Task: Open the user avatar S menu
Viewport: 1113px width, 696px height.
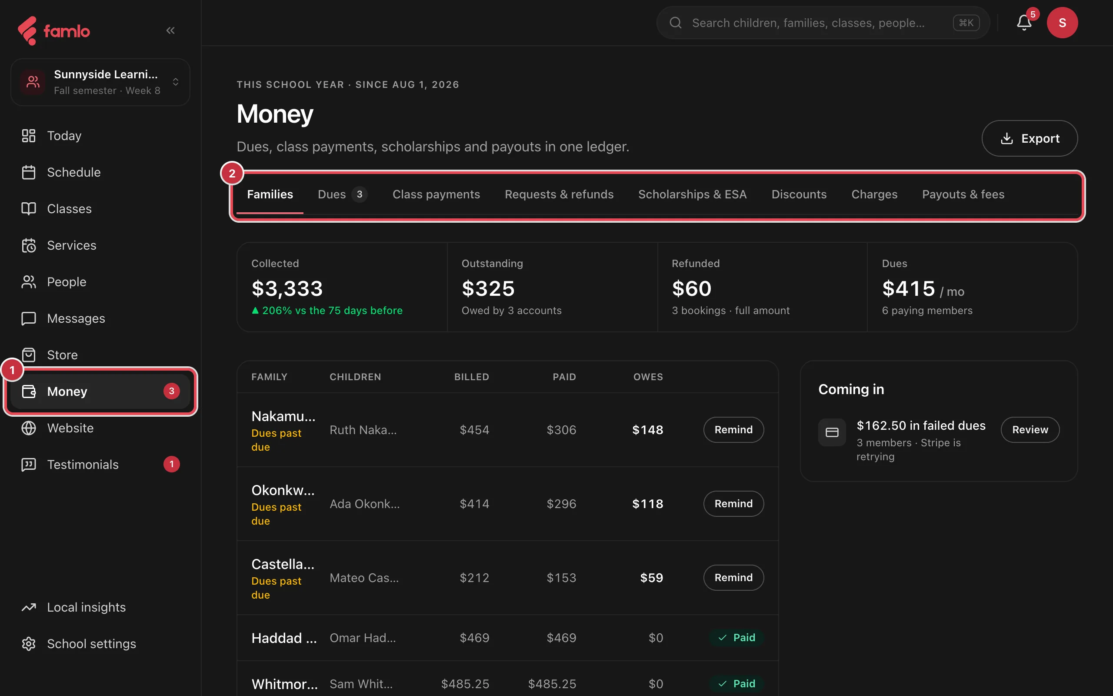Action: [x=1062, y=23]
